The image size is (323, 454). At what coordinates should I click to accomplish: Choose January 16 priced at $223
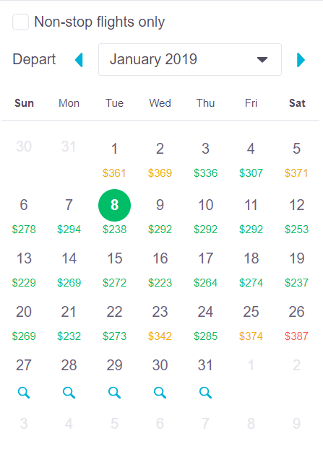click(x=160, y=269)
